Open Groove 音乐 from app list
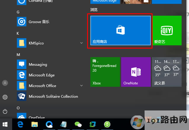The image size is (189, 130). point(39,22)
